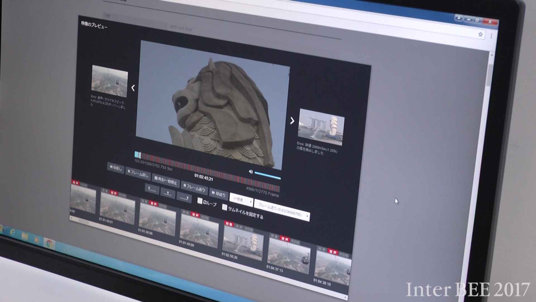The width and height of the screenshot is (536, 302).
Task: Click the cyan playhead on the timeline
Action: 137,155
